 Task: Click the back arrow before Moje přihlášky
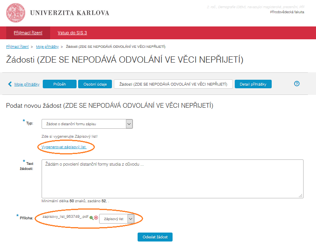[x=10, y=84]
